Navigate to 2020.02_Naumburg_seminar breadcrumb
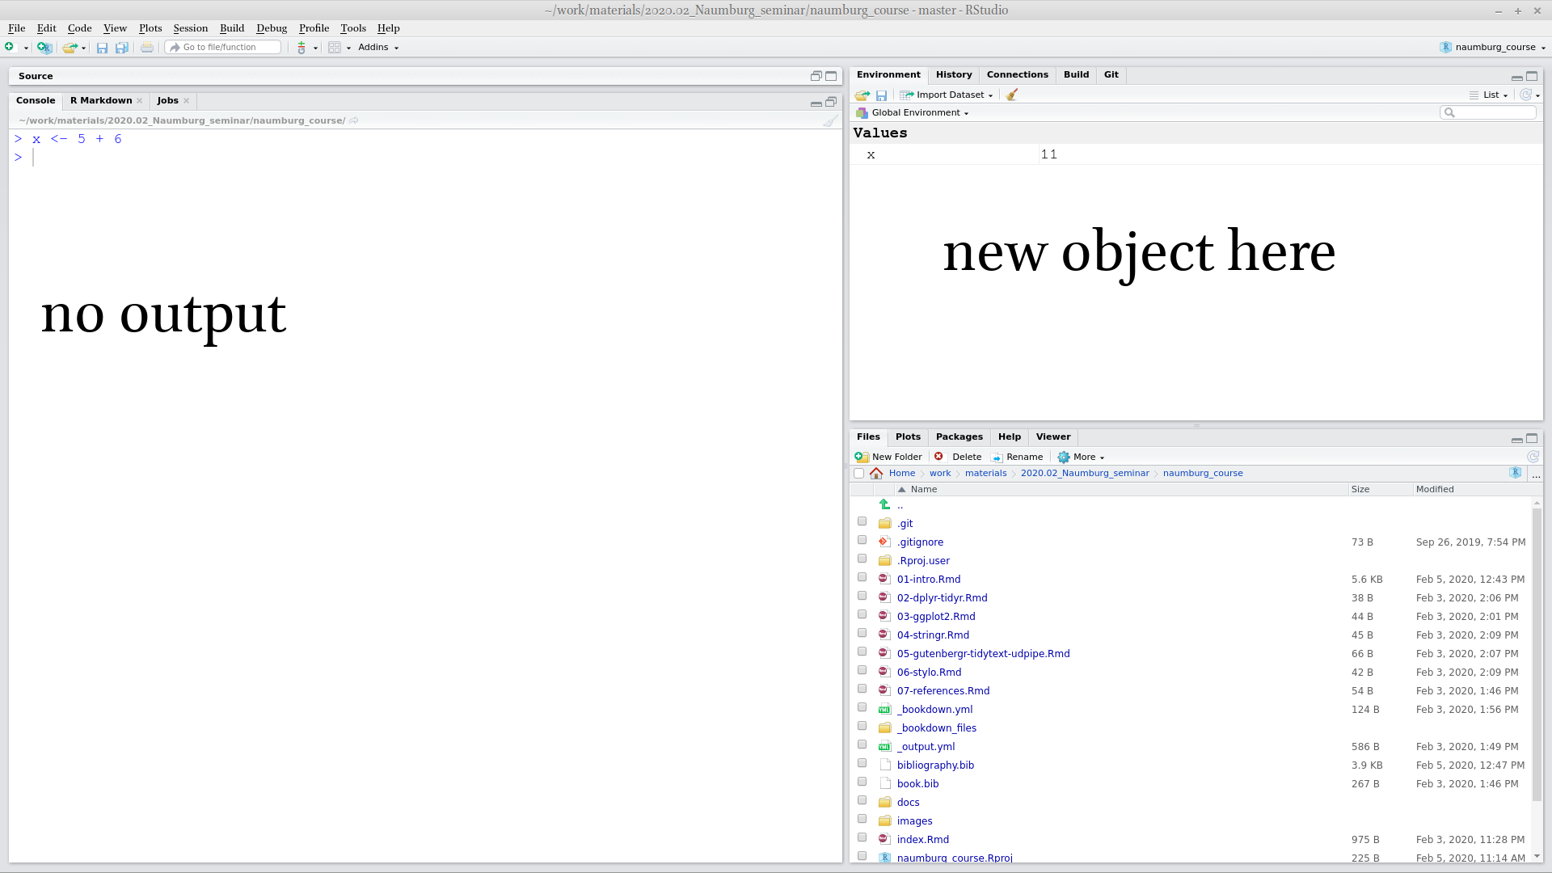This screenshot has width=1552, height=873. click(x=1085, y=474)
